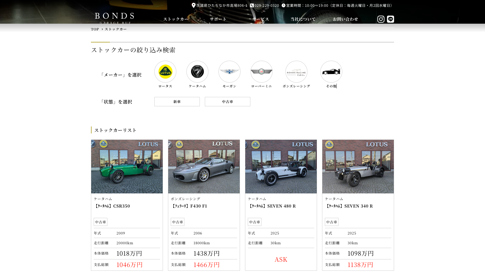Click the お問い合わせ navigation link

coord(345,19)
